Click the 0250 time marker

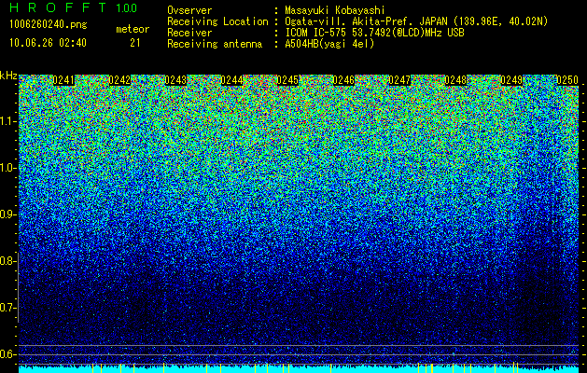pos(567,80)
